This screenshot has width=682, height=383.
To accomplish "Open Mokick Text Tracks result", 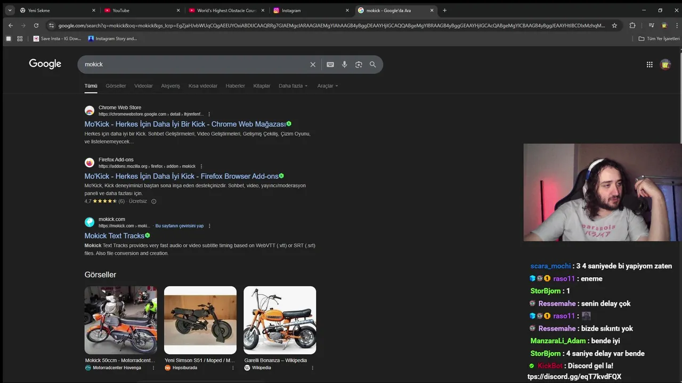I will tap(114, 236).
